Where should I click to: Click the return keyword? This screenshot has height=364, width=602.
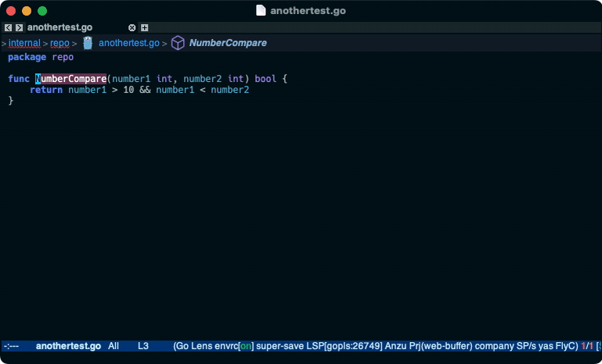coord(46,90)
